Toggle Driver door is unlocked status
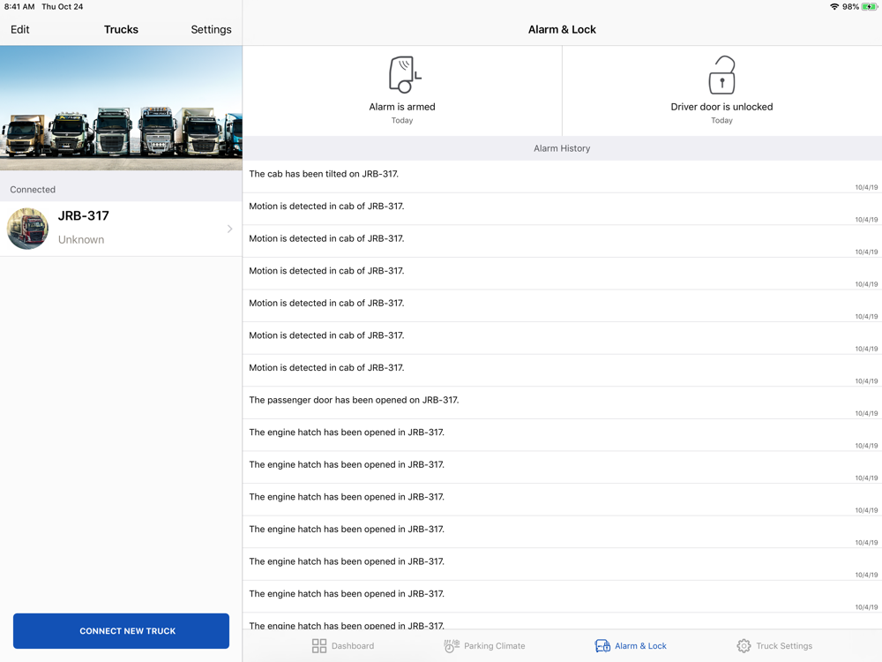The height and width of the screenshot is (662, 882). click(721, 107)
